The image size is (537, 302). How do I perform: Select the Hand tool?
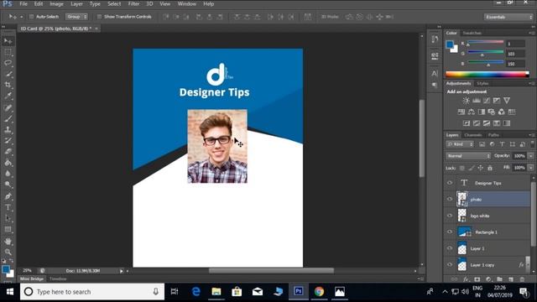8,242
